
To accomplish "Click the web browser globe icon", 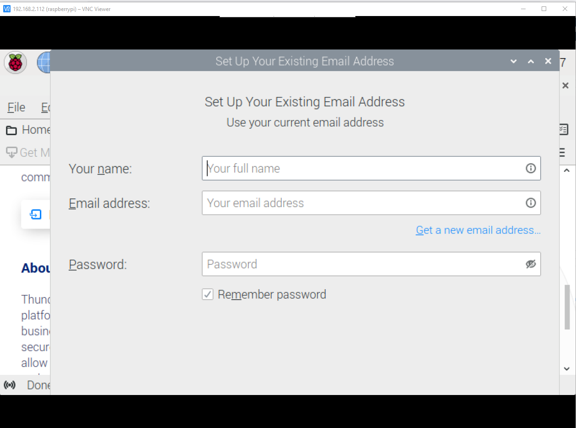I will coord(44,62).
